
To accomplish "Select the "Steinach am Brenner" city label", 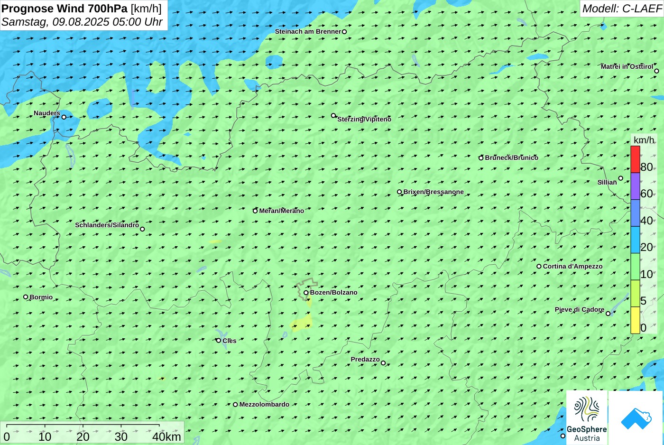I will [x=308, y=32].
